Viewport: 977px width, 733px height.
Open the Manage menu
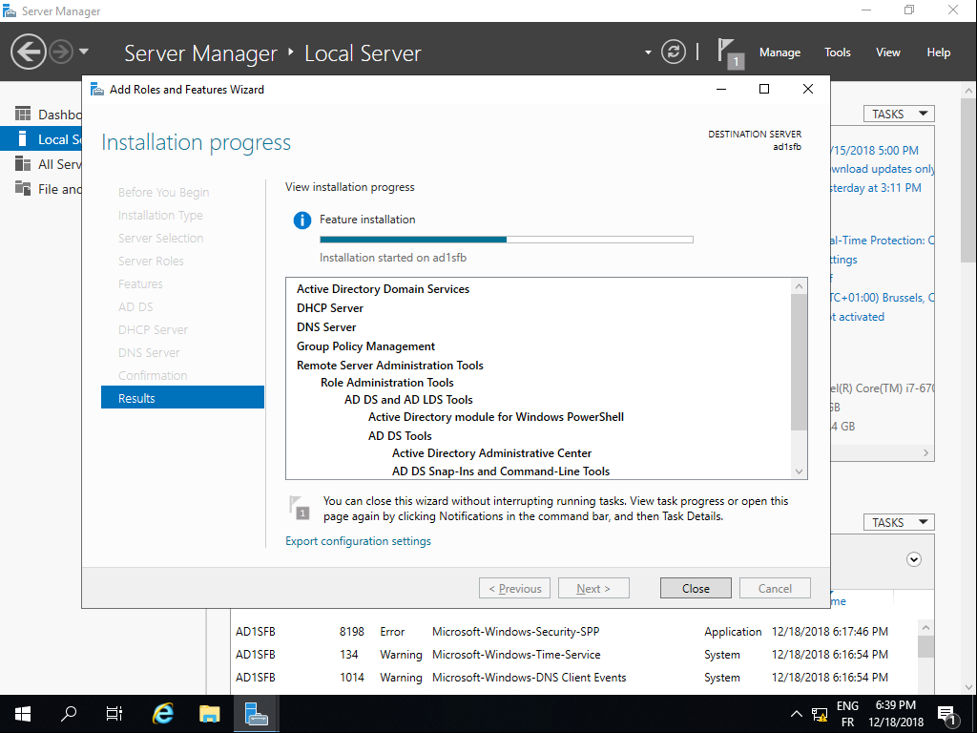[x=780, y=52]
